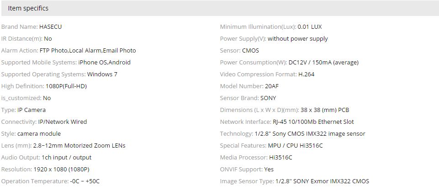Select the iPhone OS,Android value
439x191 pixels.
point(105,63)
